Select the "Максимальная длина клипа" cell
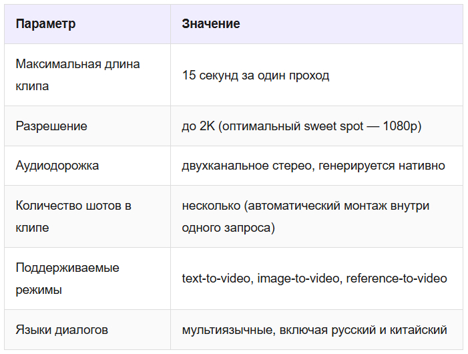 [77, 75]
